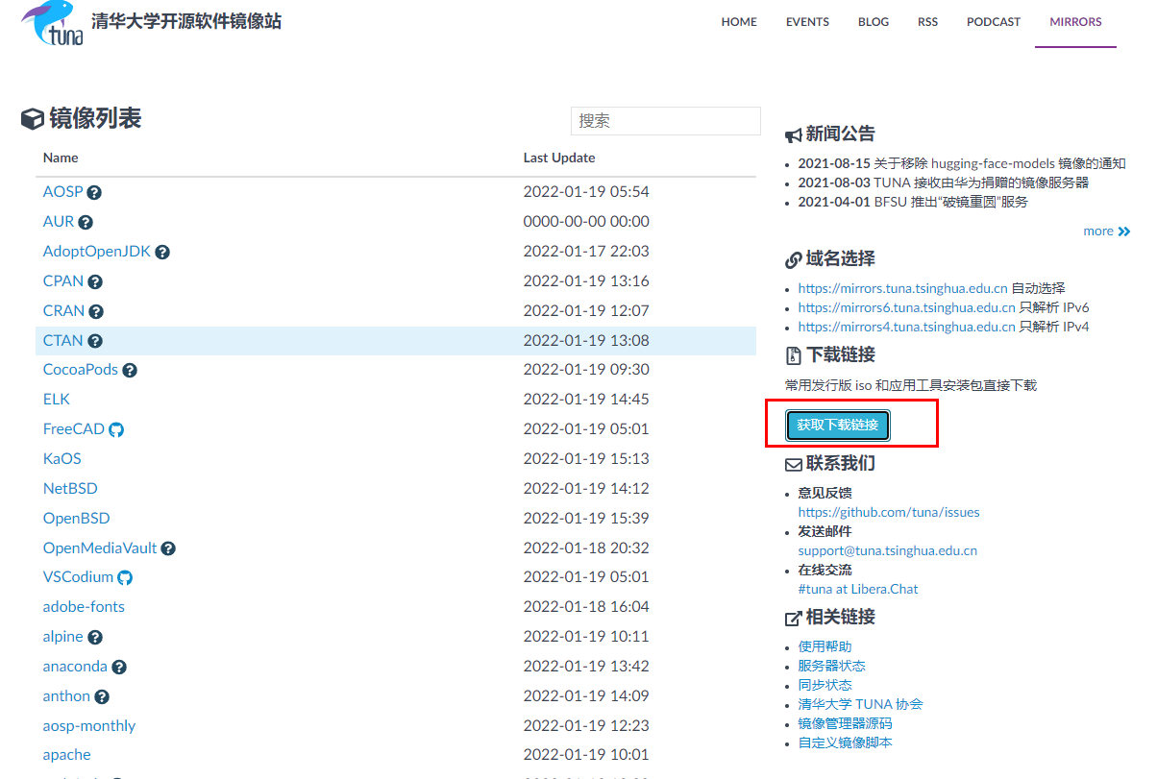Open the BLOG menu item
The height and width of the screenshot is (779, 1157).
(x=874, y=22)
